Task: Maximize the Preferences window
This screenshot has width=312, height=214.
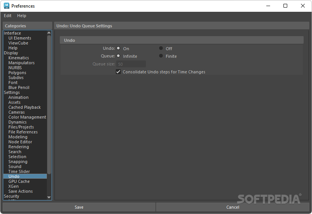Action: tap(285, 6)
